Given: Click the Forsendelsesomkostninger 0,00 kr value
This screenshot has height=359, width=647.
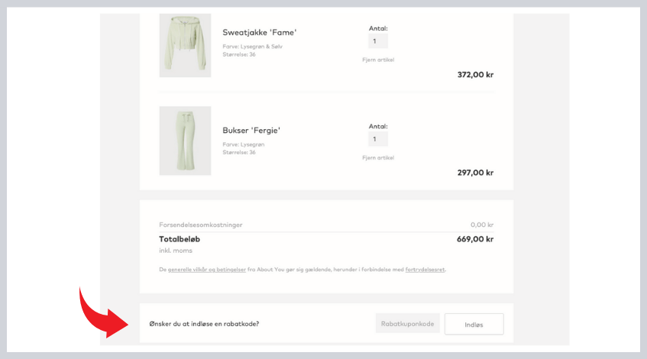Looking at the screenshot, I should coord(482,225).
